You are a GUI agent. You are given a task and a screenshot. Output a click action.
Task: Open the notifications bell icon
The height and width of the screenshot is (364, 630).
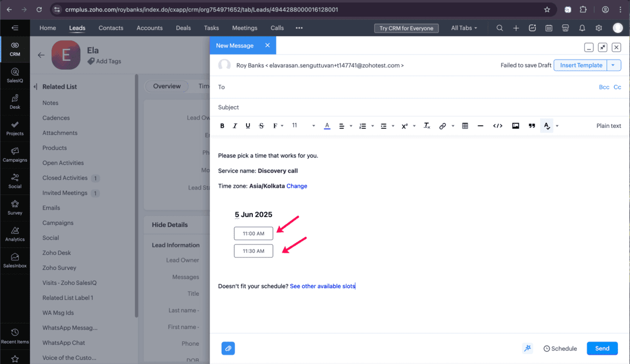pyautogui.click(x=582, y=28)
